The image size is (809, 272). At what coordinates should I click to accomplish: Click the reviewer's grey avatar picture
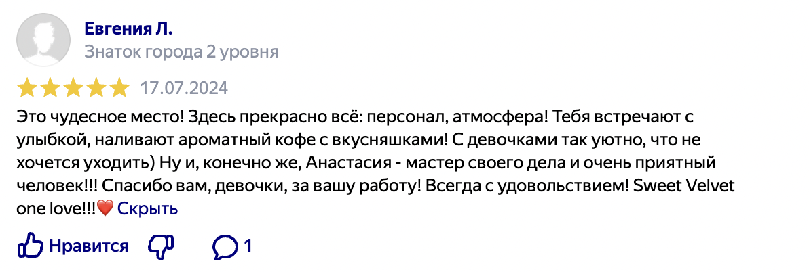43,40
